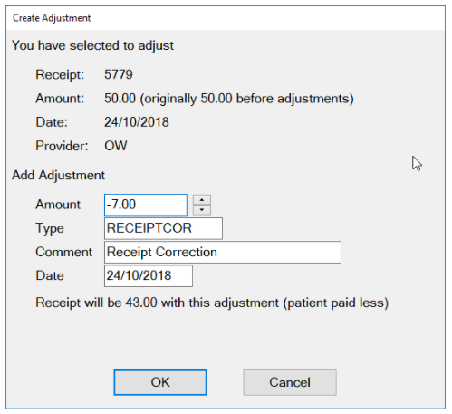This screenshot has height=414, width=452.
Task: Click the -7.00 adjustment amount field
Action: 146,205
